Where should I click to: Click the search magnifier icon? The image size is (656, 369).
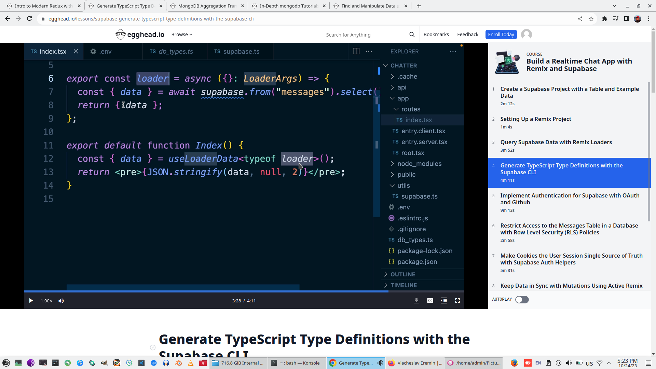(x=412, y=35)
